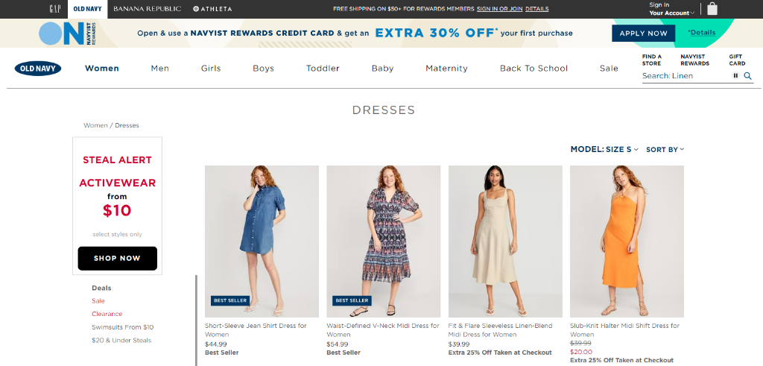
Task: Click the struck-through $39.99 halter dress price
Action: pos(581,343)
